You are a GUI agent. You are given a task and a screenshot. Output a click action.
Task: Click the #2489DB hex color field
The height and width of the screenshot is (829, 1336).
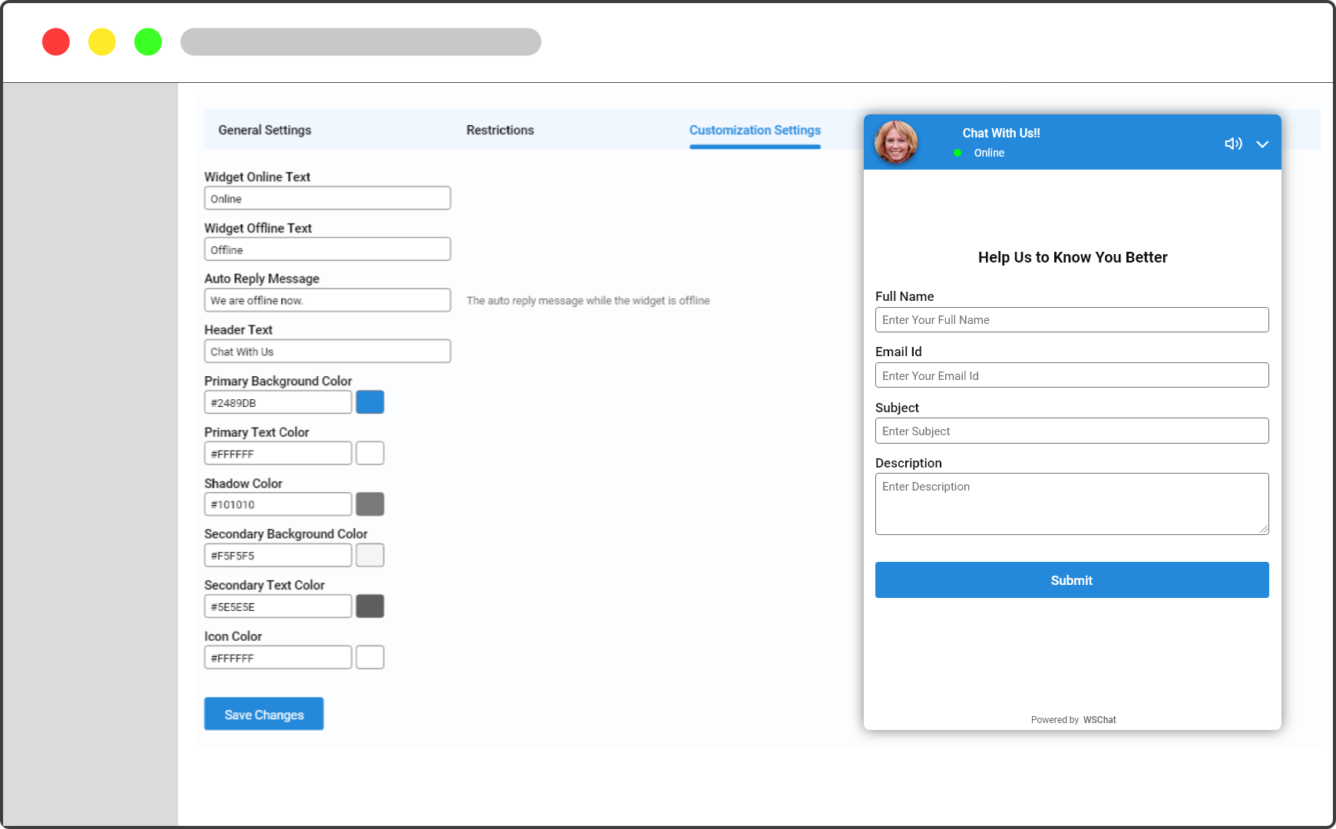tap(278, 402)
